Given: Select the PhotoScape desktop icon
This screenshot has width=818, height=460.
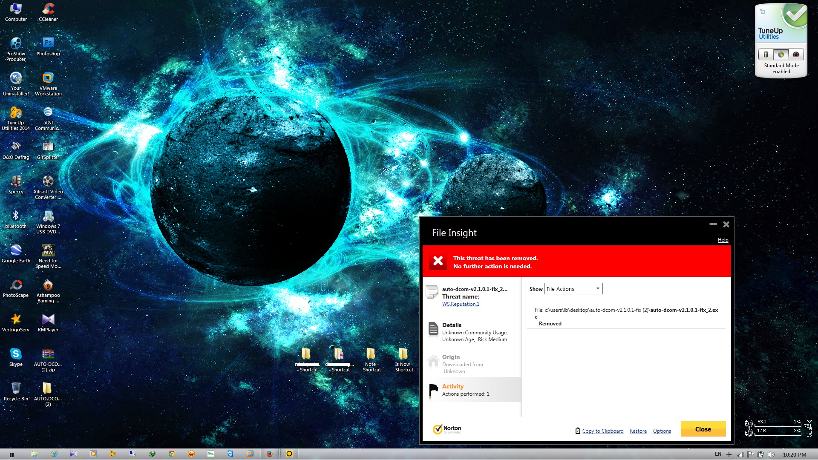Looking at the screenshot, I should pyautogui.click(x=16, y=288).
